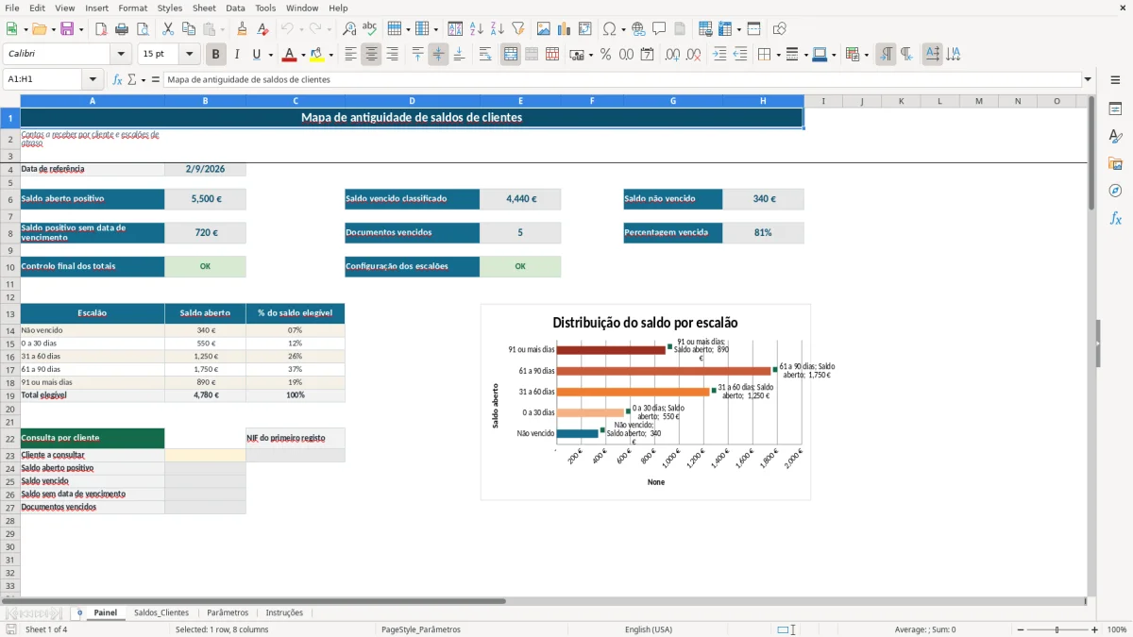Click the Insert Chart icon
Image resolution: width=1133 pixels, height=637 pixels.
[565, 29]
